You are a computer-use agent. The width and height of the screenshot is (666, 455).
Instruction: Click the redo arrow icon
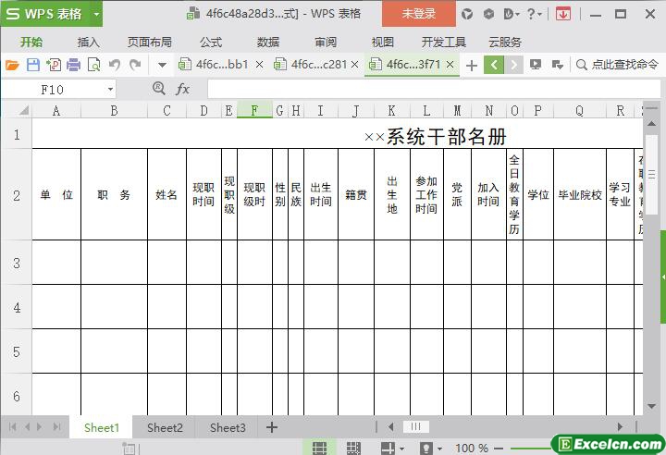[x=135, y=65]
